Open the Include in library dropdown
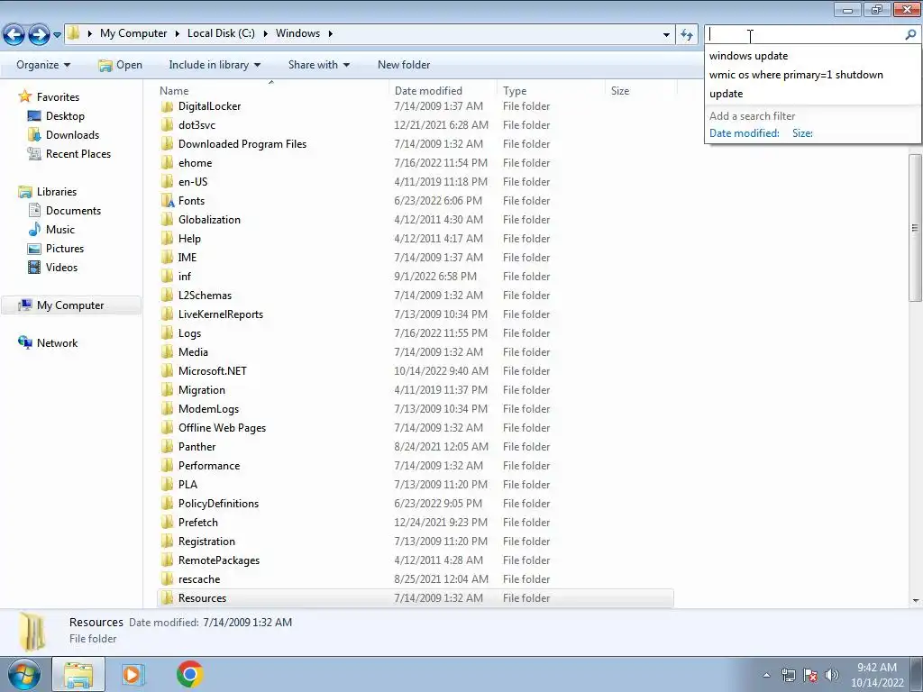This screenshot has height=692, width=923. [215, 65]
